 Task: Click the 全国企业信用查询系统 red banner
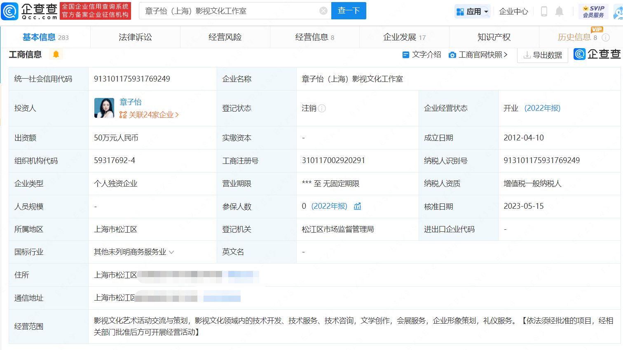click(95, 11)
